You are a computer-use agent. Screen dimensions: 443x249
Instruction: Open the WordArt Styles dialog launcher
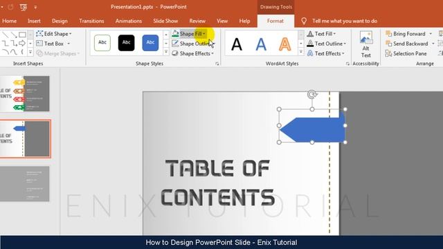coord(347,64)
